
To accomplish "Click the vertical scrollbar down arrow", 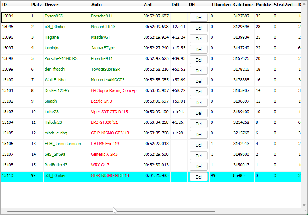I will click(x=304, y=205).
